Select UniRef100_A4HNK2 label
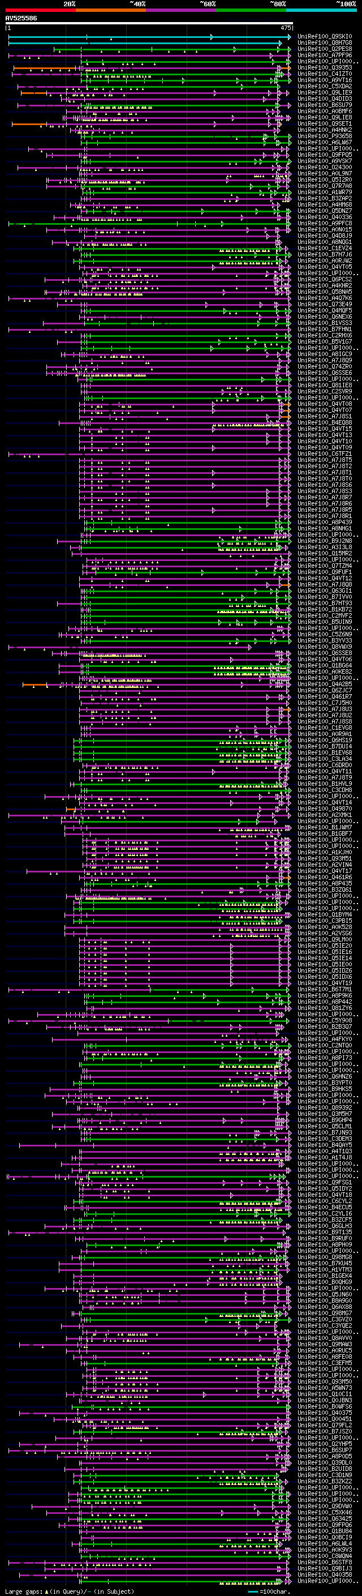Screen dimensions: 362x1596 click(325, 130)
